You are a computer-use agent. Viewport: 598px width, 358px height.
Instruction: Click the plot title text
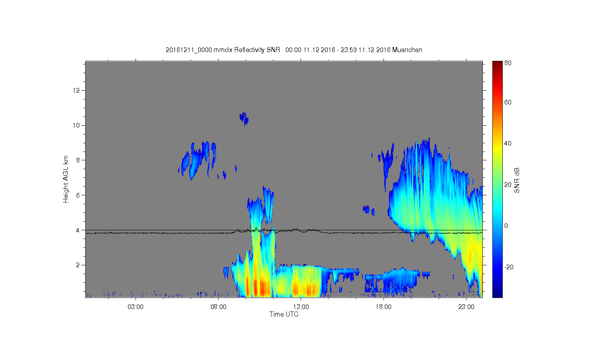click(x=294, y=50)
